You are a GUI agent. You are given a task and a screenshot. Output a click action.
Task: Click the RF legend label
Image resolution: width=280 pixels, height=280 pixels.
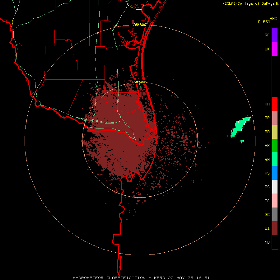click(x=267, y=35)
